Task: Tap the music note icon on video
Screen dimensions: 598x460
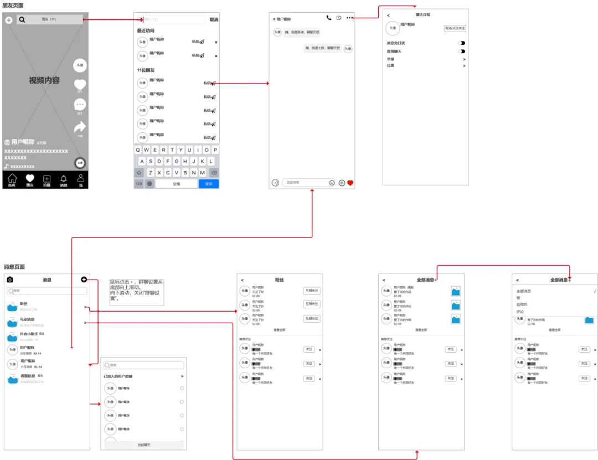Action: coord(6,166)
